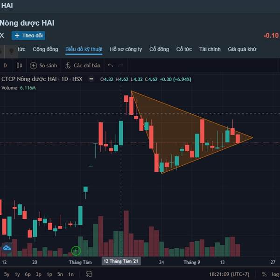The image size is (280, 280).
Task: Select the 5y time range
Action: 7,274
